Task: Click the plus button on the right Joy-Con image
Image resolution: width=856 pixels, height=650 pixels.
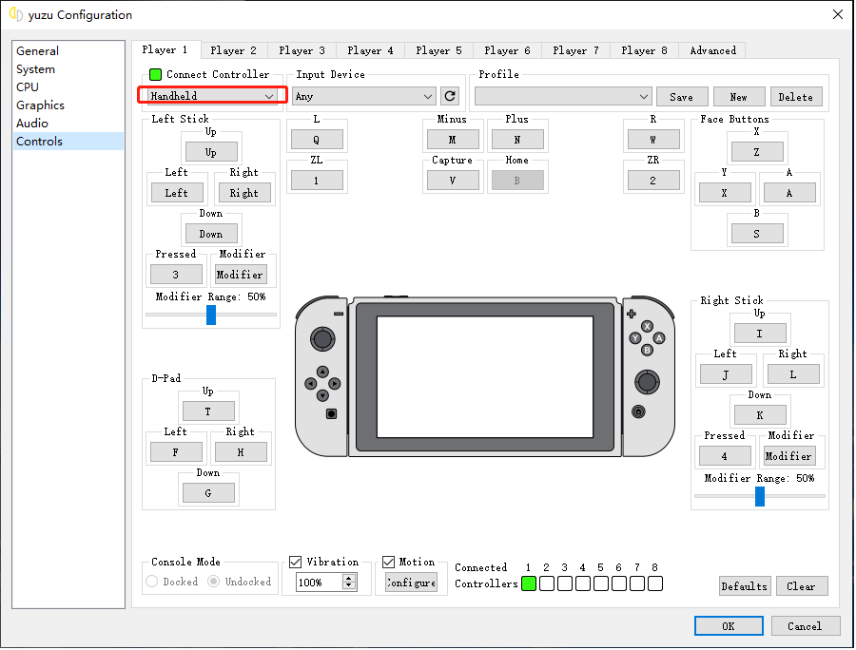Action: pyautogui.click(x=631, y=313)
